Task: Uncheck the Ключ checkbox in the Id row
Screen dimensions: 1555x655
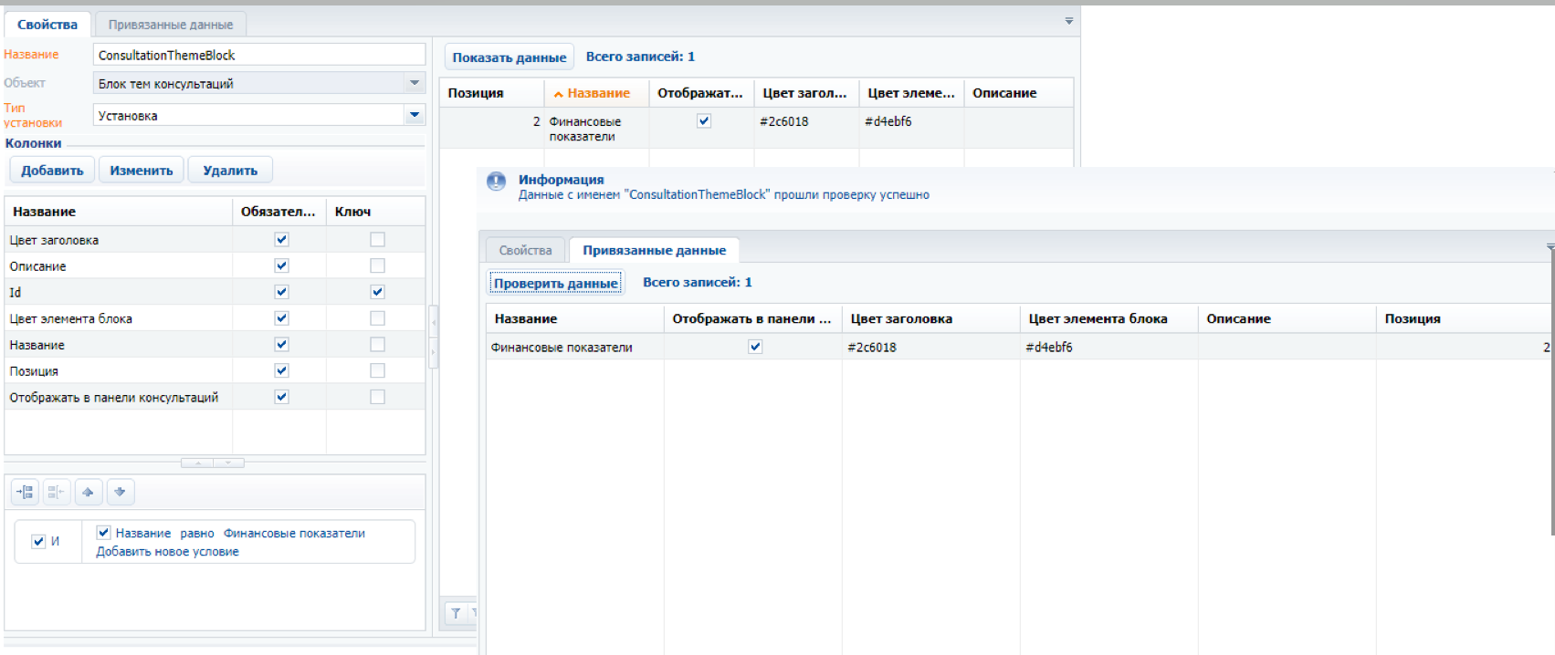Action: pyautogui.click(x=377, y=292)
